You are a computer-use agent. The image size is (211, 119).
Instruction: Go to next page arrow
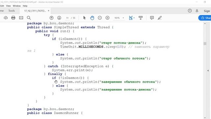pyautogui.click(x=59, y=18)
